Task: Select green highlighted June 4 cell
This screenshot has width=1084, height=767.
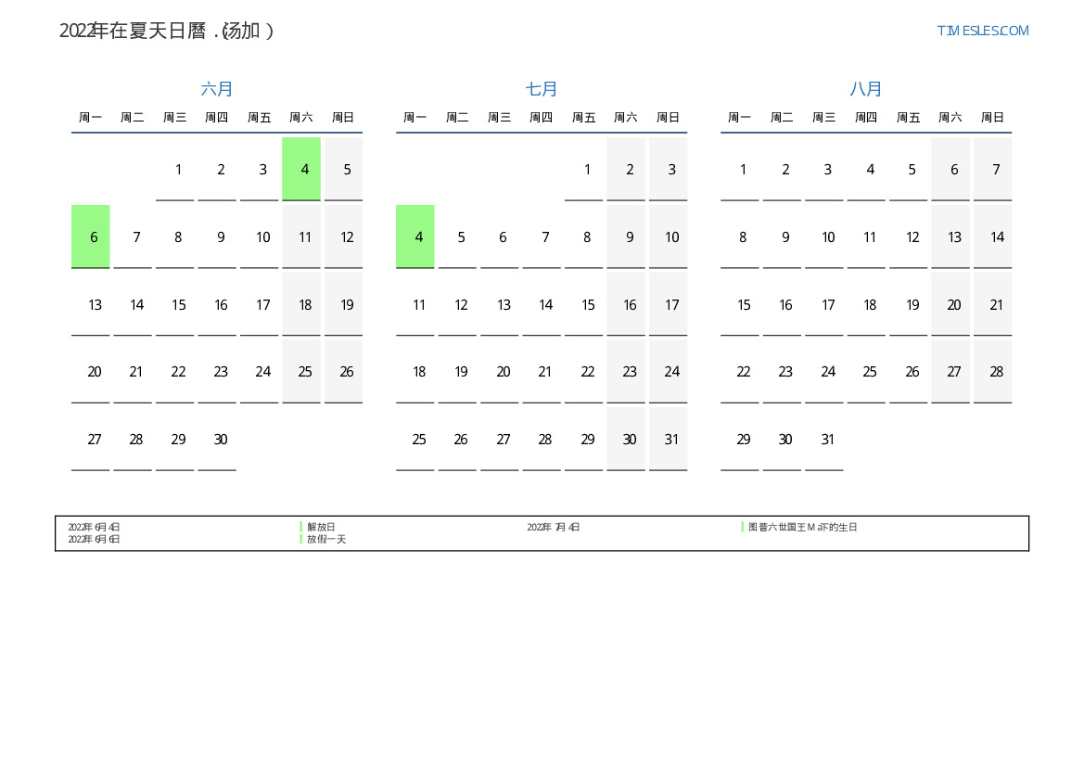Action: (301, 169)
